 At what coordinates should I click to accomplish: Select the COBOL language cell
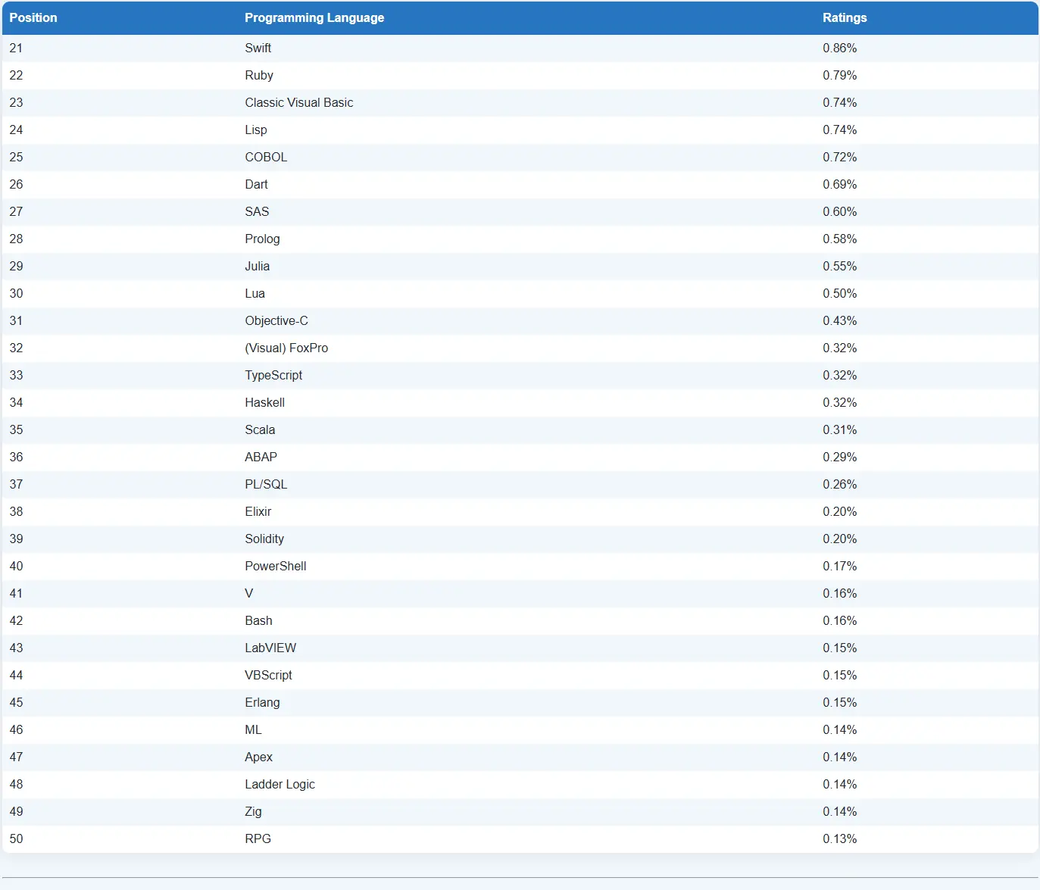pyautogui.click(x=266, y=157)
